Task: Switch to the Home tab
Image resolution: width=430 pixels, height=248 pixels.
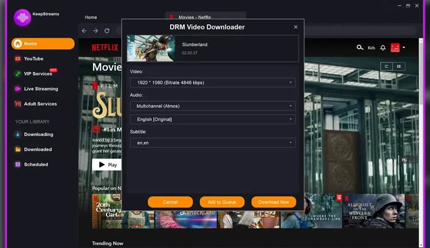Action: point(91,17)
